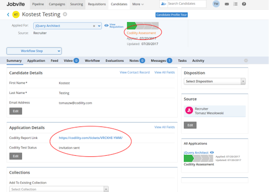269x192 pixels.
Task: Click the Recruiter Tomasz Wesołowski source entry
Action: click(x=215, y=111)
